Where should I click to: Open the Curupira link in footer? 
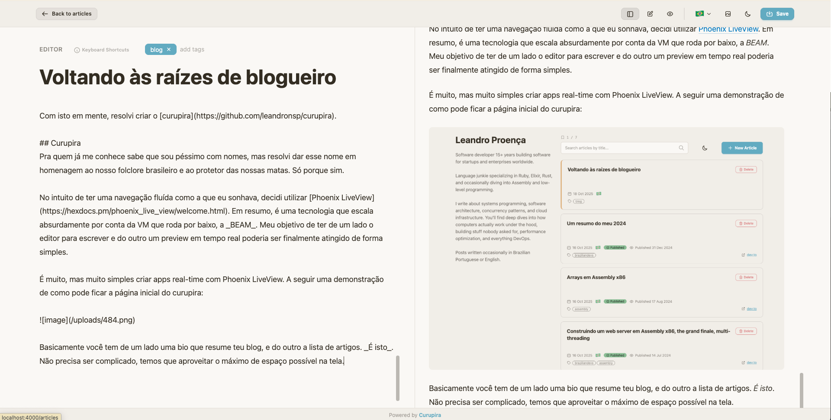coord(430,415)
